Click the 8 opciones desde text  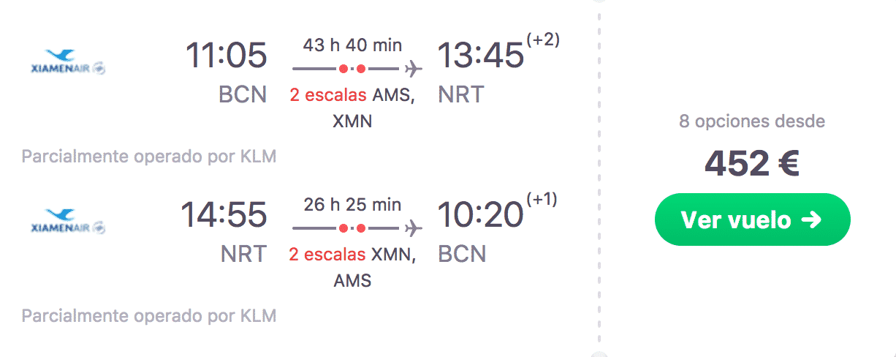tap(752, 121)
